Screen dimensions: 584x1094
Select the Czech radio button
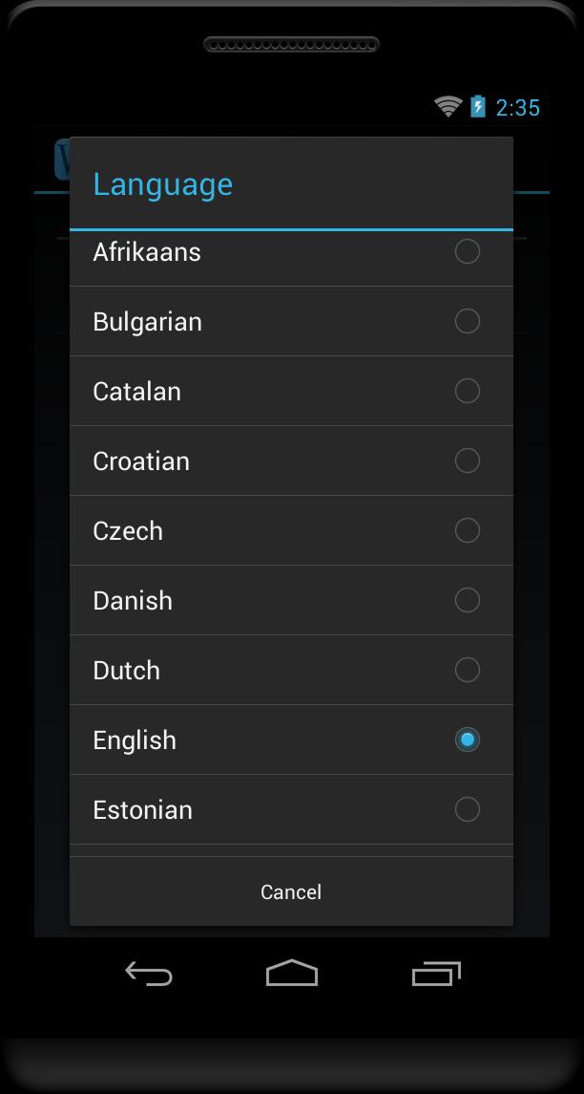point(468,530)
